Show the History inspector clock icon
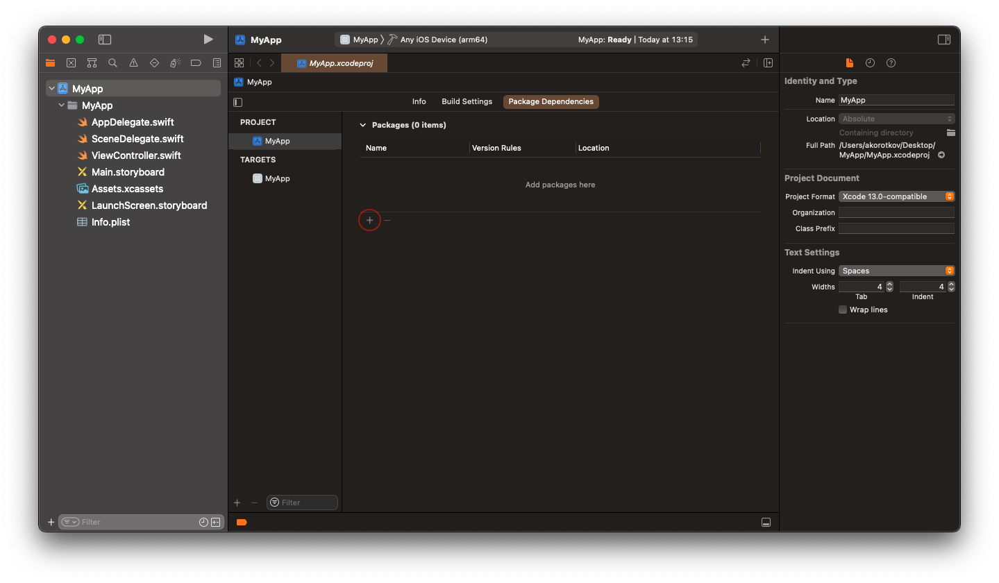The image size is (999, 583). (x=870, y=62)
